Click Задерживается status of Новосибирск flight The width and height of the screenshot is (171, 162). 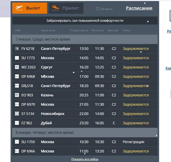[136, 114]
